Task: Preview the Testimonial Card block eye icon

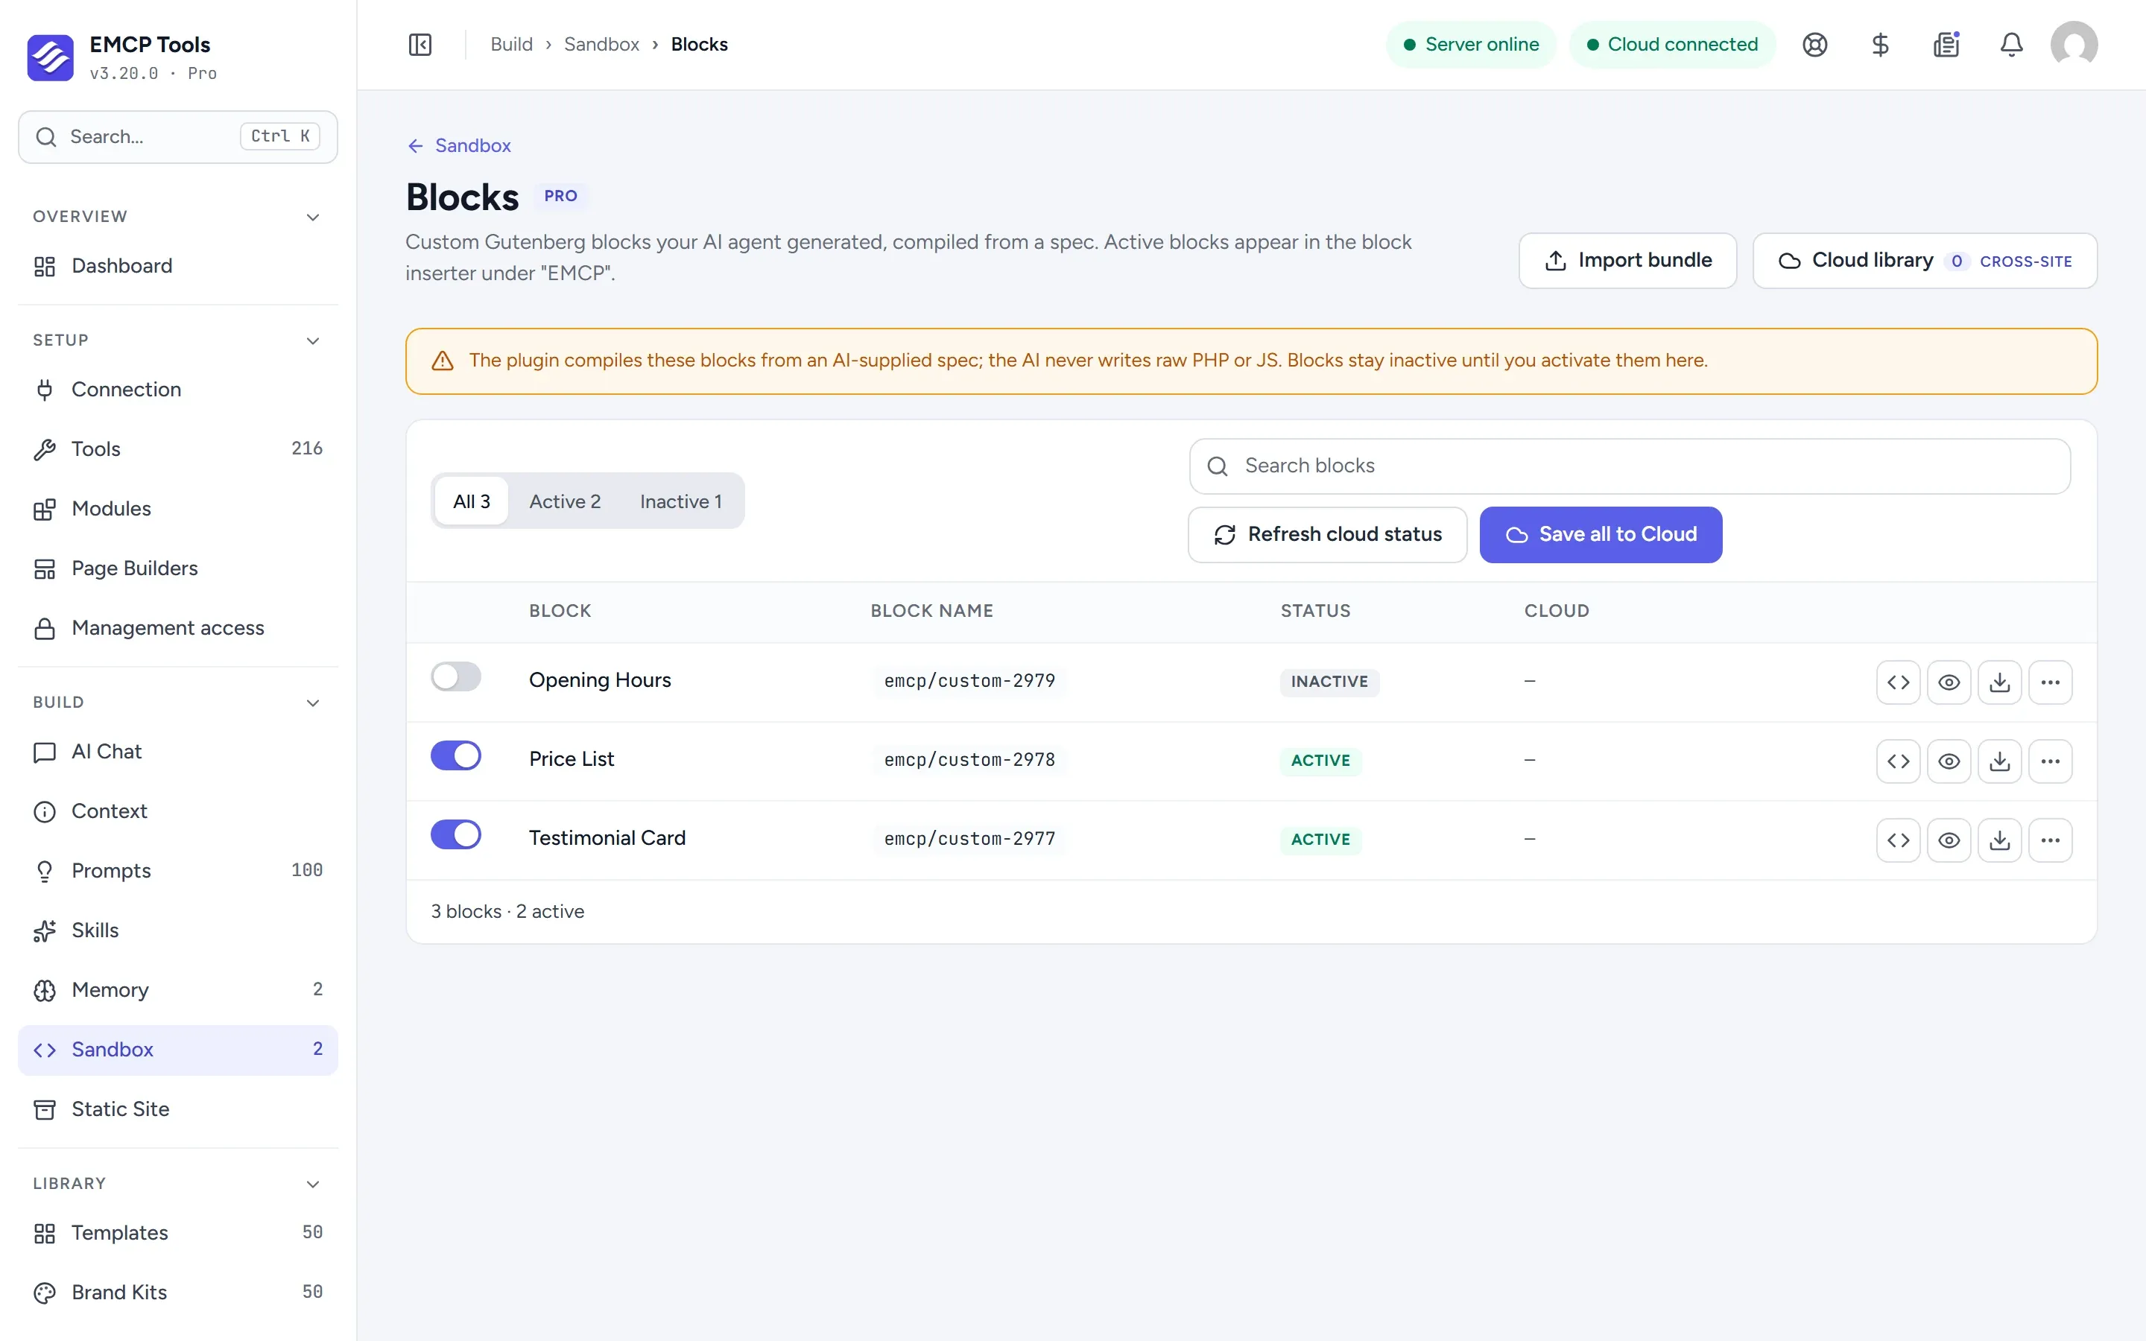Action: point(1949,840)
